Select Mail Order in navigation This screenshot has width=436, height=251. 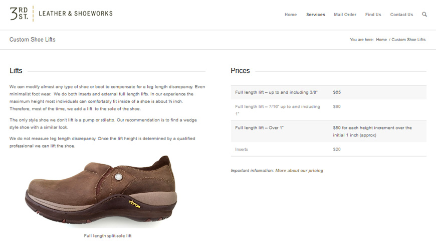click(x=345, y=15)
